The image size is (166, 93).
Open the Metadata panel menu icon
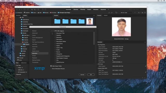(145, 42)
